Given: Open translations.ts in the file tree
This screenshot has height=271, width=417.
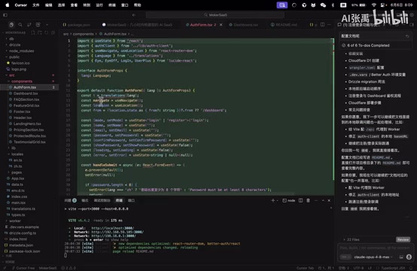Looking at the screenshot, I should 23,209.
